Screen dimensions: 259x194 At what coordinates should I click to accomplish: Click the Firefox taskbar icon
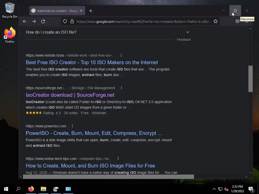pos(31,189)
